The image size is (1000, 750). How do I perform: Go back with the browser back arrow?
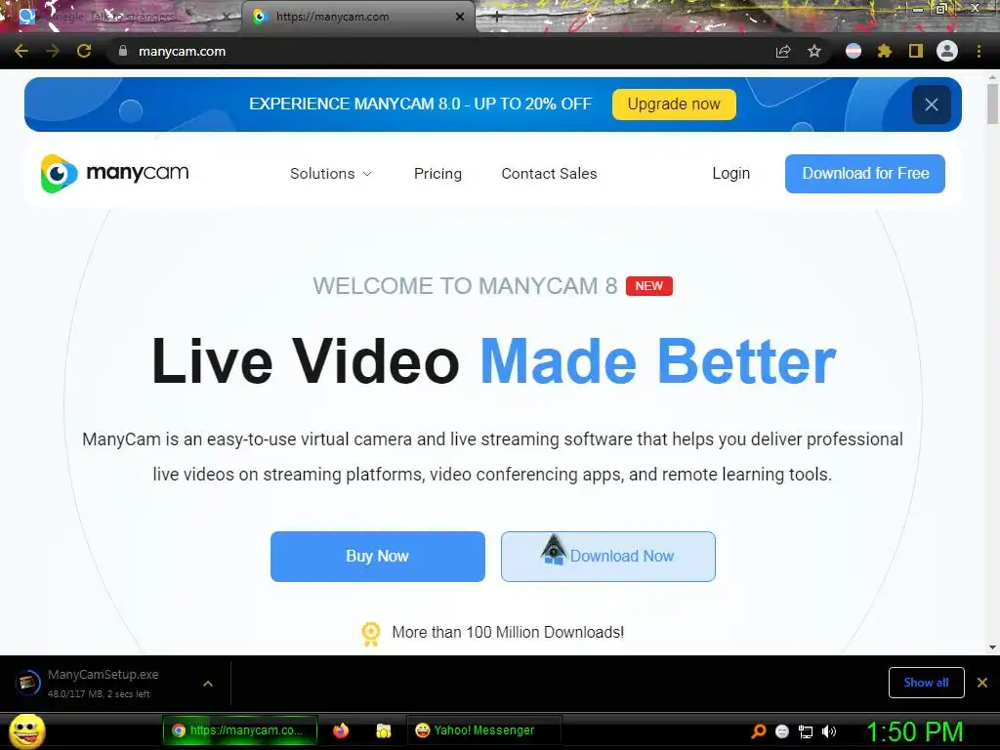(21, 52)
